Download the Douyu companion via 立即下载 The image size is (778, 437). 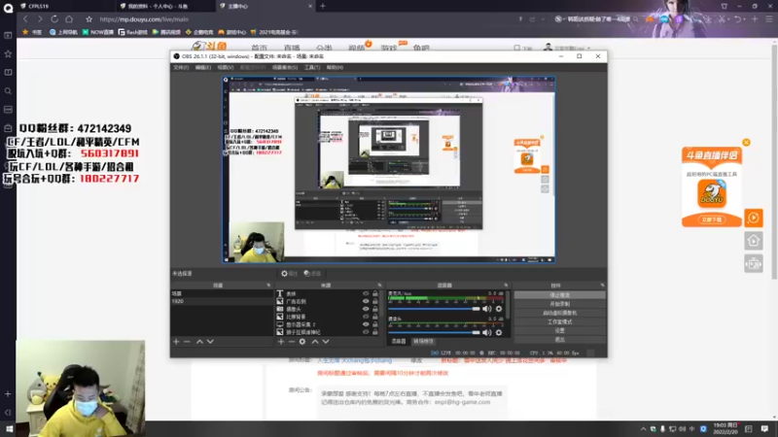click(x=712, y=219)
